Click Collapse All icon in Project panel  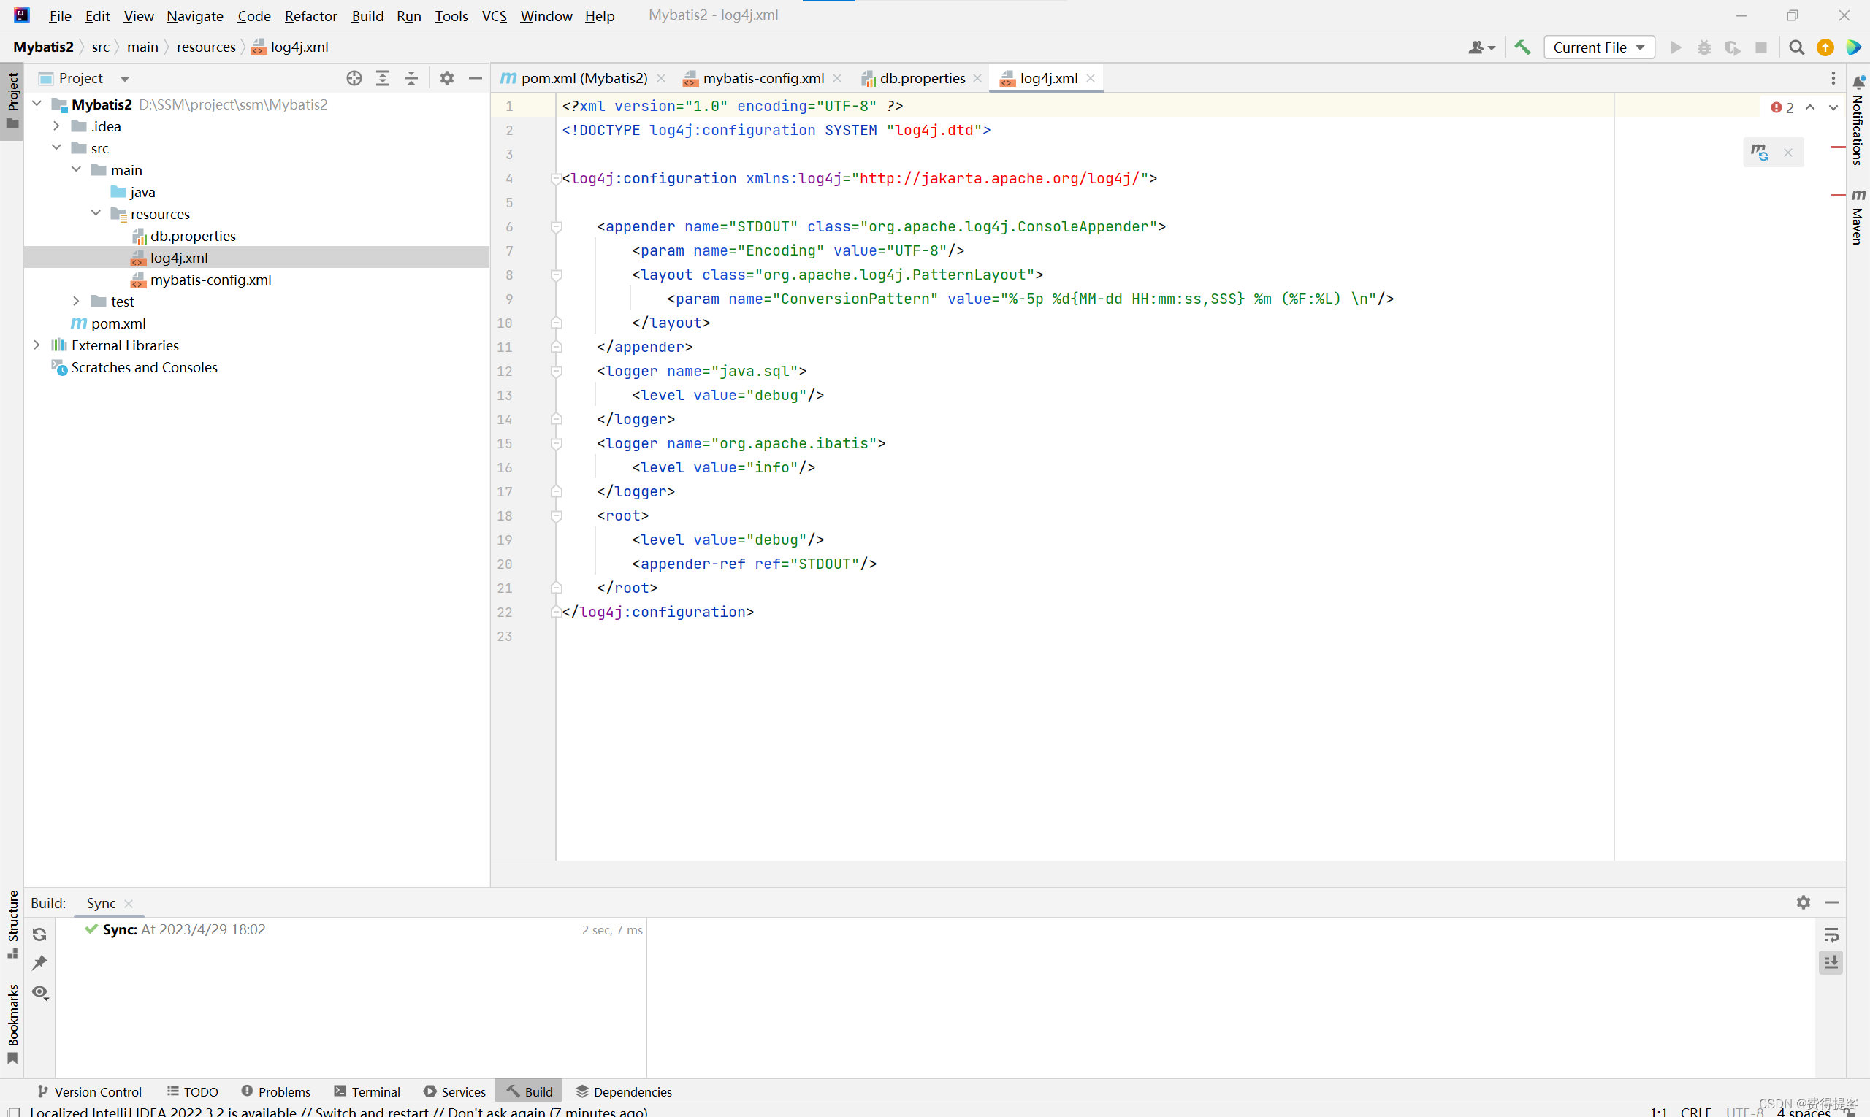point(411,78)
